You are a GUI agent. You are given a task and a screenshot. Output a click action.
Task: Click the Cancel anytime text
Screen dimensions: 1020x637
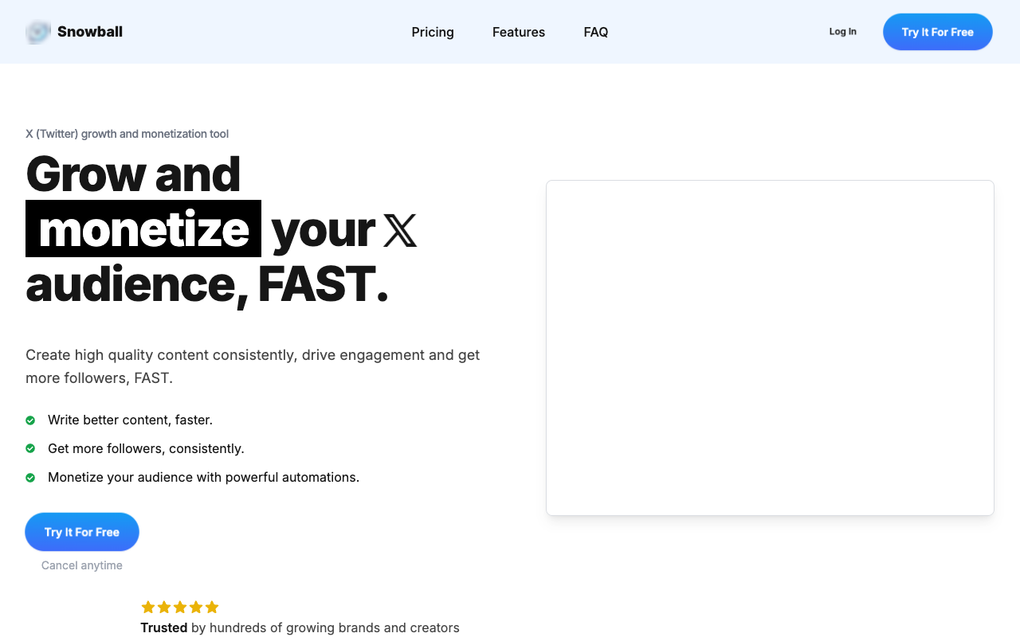coord(82,565)
